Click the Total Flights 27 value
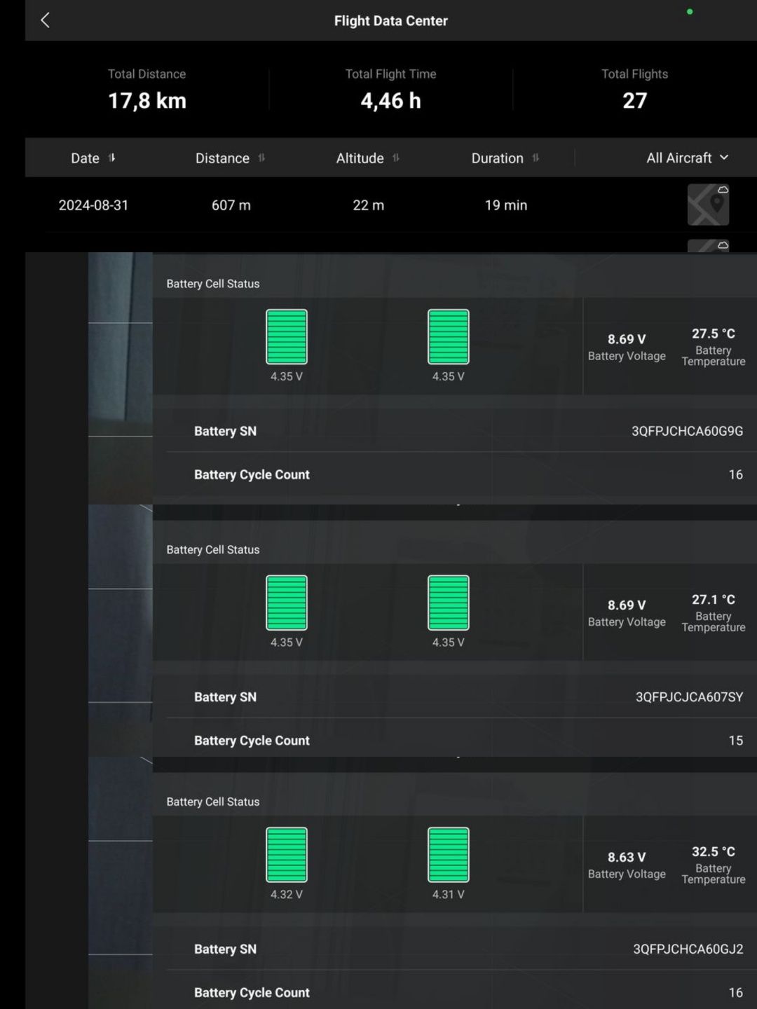757x1009 pixels. [x=634, y=101]
